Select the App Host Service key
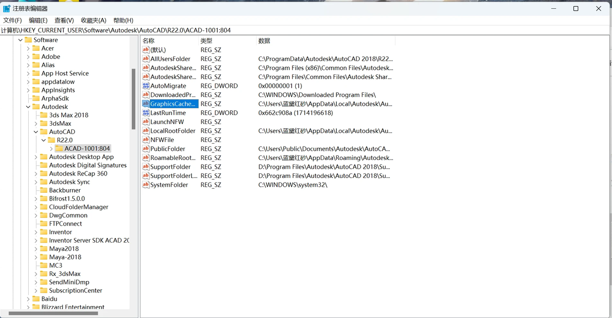 65,73
